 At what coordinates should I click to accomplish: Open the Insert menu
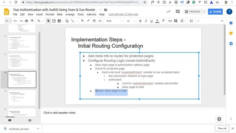click(39, 14)
